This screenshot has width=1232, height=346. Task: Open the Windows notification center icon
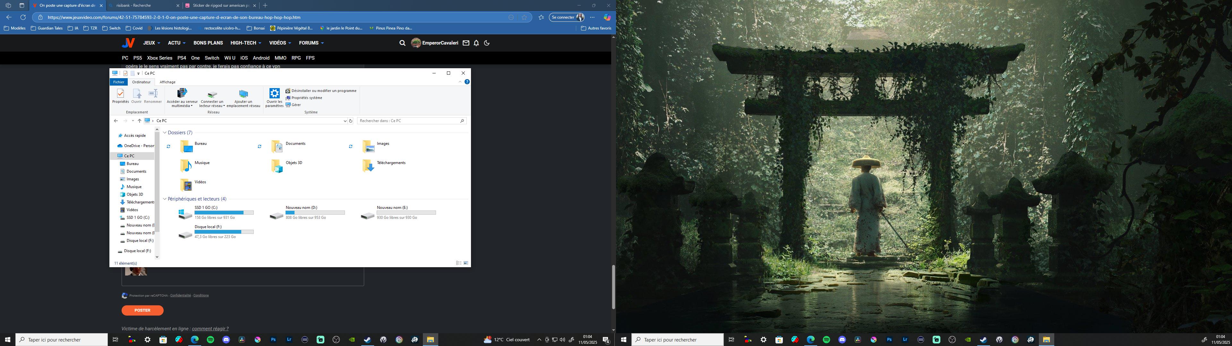tap(606, 340)
